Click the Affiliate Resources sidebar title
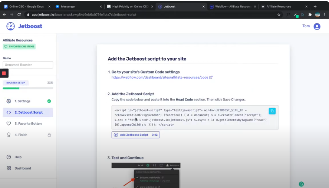This screenshot has width=329, height=188. click(18, 40)
